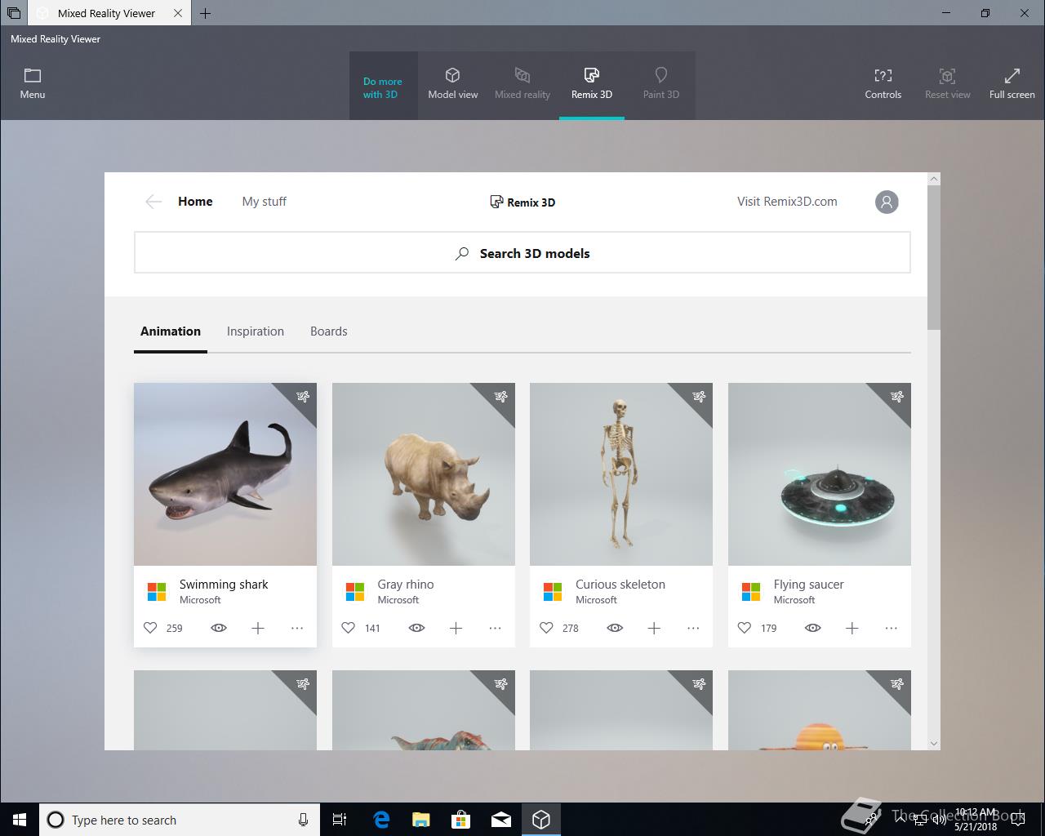1045x836 pixels.
Task: Click the Microsoft logo under Swimming shark
Action: click(x=157, y=592)
